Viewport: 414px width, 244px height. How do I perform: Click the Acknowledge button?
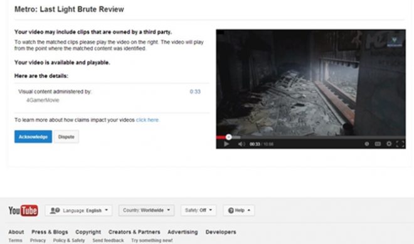[33, 137]
